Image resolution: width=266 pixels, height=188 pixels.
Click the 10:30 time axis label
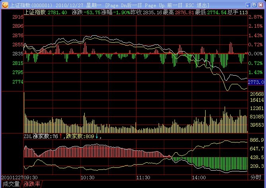[x=87, y=178]
